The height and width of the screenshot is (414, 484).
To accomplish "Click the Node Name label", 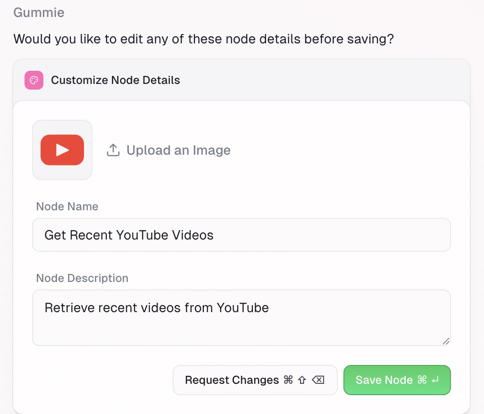I will pyautogui.click(x=67, y=207).
